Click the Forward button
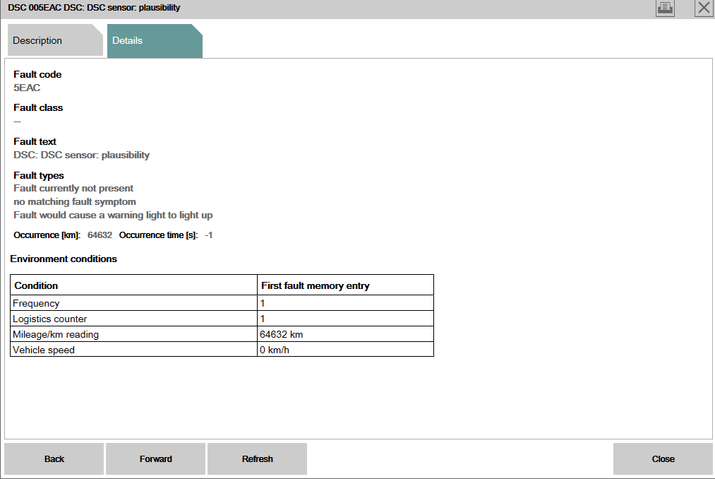Screen dimensions: 715x479 (x=155, y=459)
